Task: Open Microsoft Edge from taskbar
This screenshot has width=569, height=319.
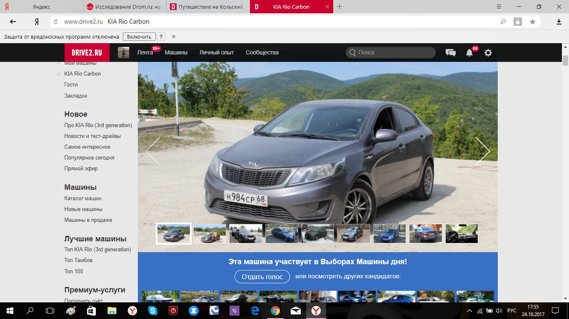Action: tap(255, 310)
